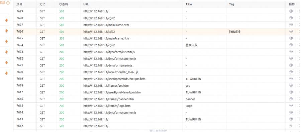
Task: Select sequence number 7620
Action: [x=20, y=72]
